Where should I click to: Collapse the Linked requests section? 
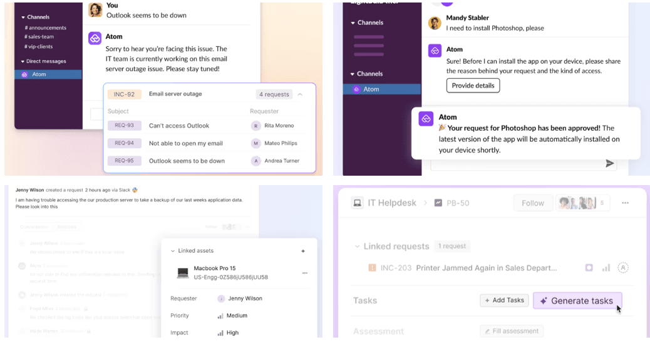pyautogui.click(x=357, y=246)
